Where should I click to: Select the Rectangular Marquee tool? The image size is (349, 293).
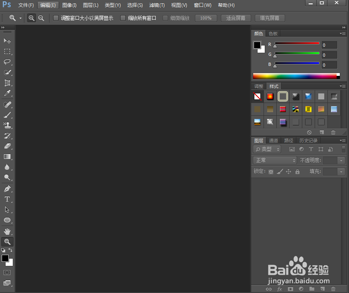point(7,51)
